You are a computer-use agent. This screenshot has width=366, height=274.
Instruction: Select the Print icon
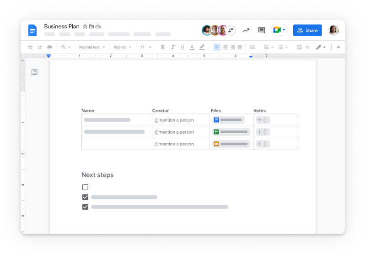tap(49, 47)
